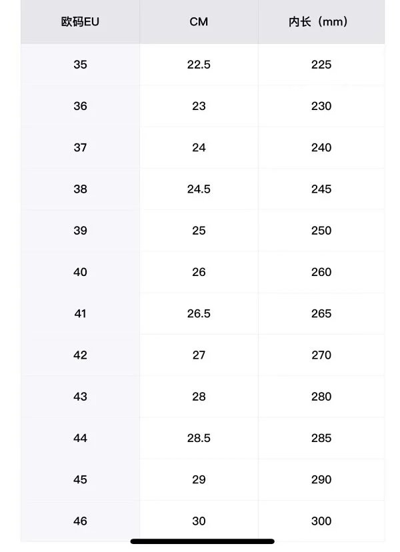400x552 pixels.
Task: Tap the home indicator bar at bottom
Action: (202, 541)
